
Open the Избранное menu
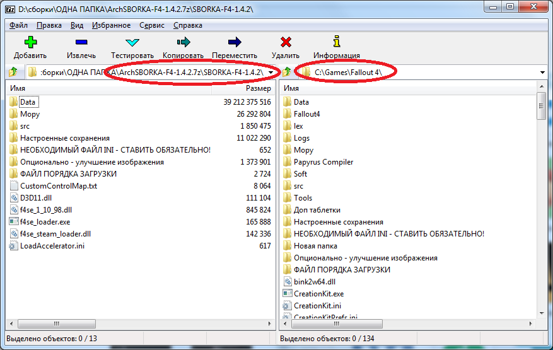111,25
